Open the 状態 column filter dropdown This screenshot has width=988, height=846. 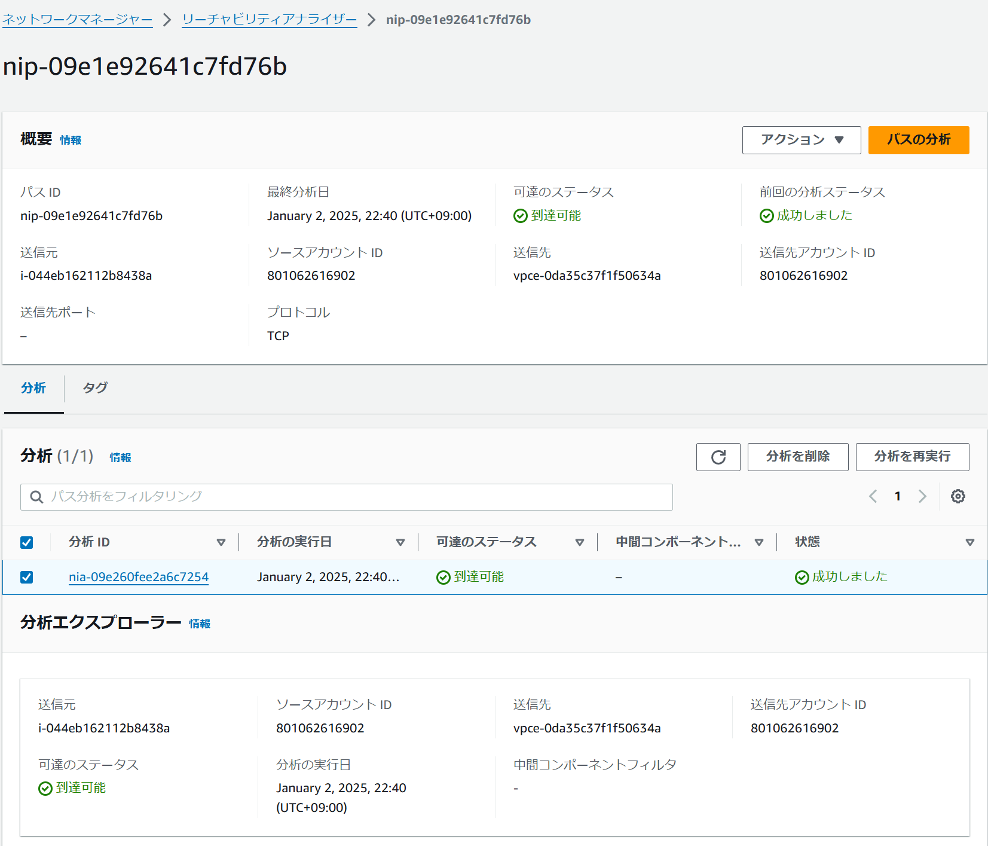click(x=970, y=542)
